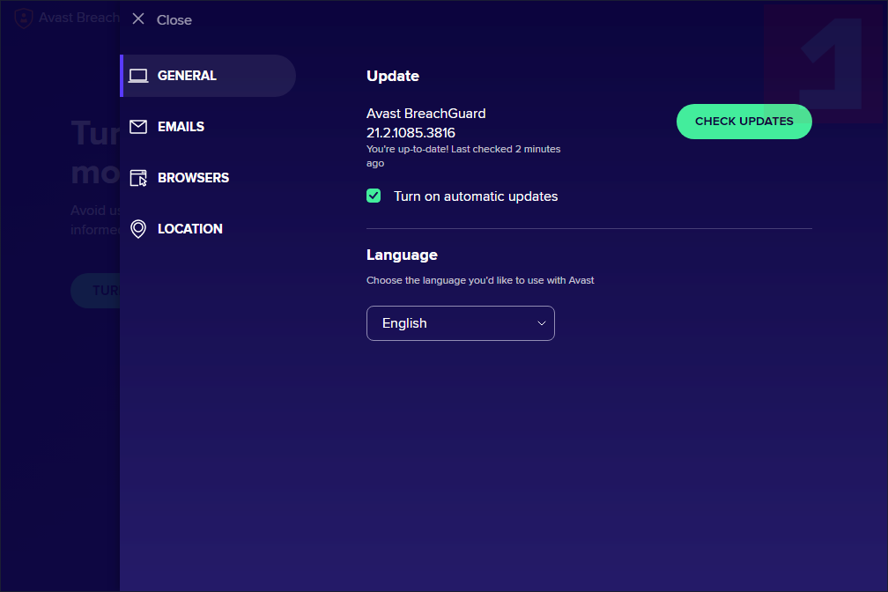Click the chevron arrow in the language dropdown
Viewport: 888px width, 592px height.
[542, 323]
